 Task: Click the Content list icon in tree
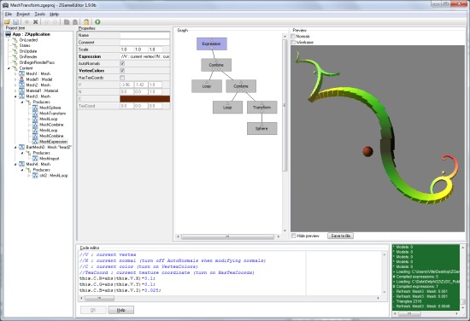point(15,68)
